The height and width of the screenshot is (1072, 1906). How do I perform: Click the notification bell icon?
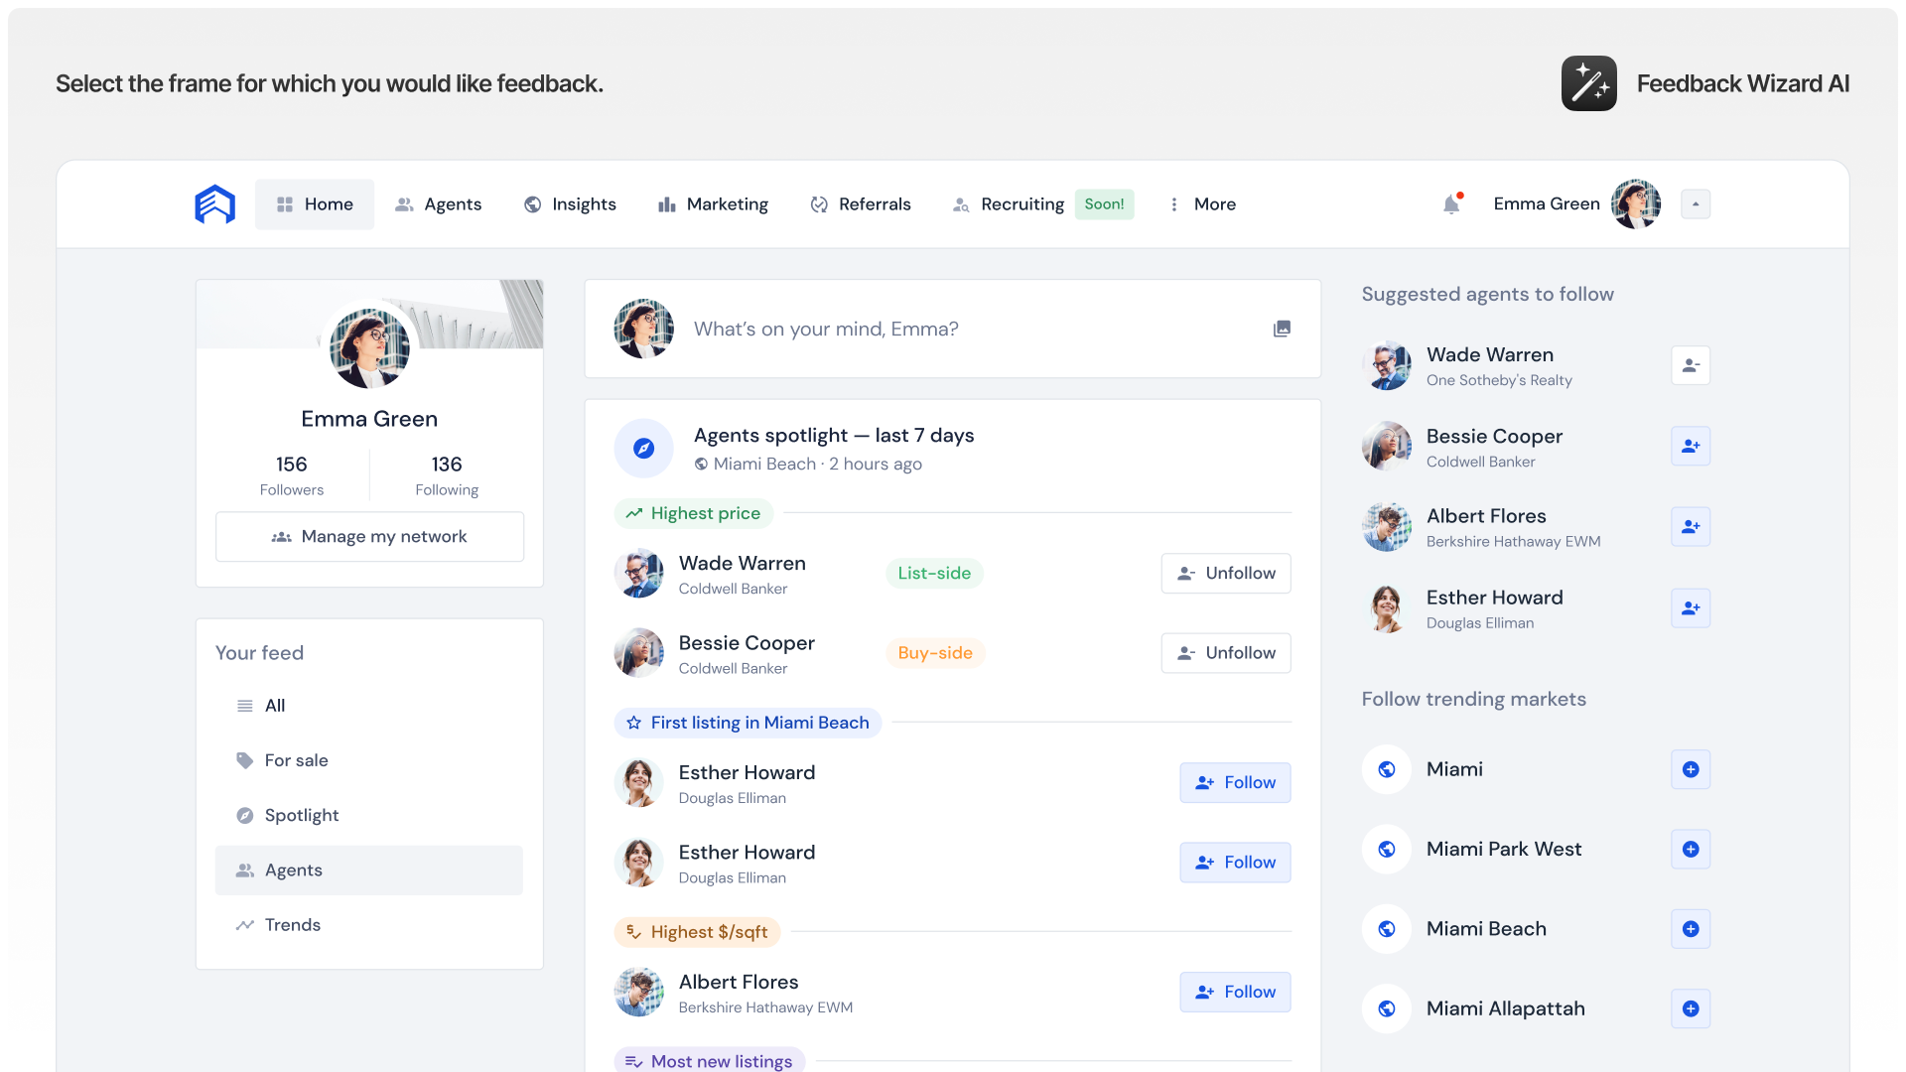pos(1451,204)
